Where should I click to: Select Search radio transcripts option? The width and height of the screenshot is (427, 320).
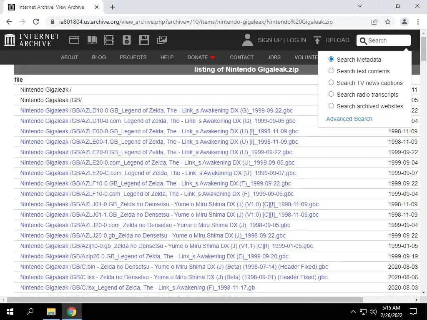[331, 94]
